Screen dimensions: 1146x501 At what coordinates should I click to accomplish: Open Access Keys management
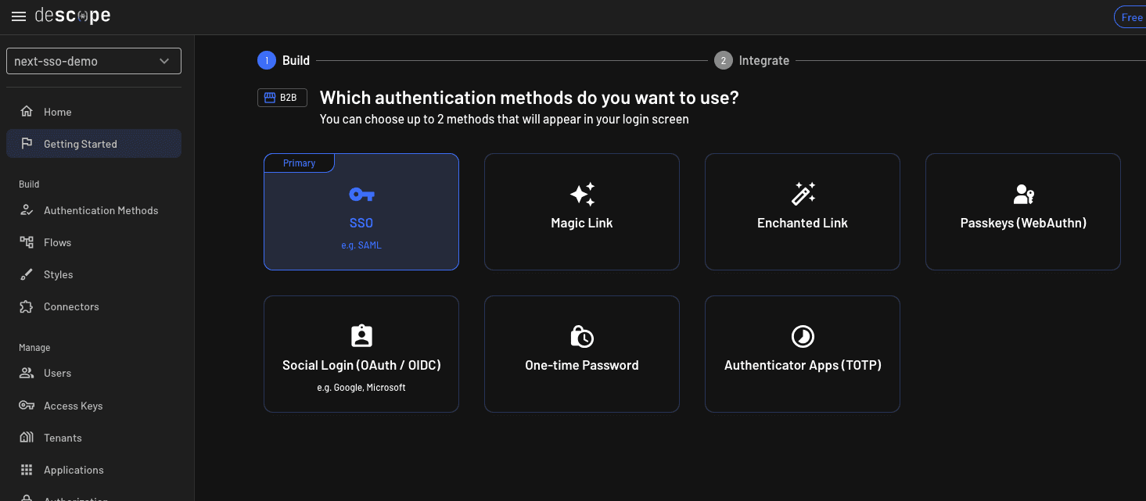point(26,405)
